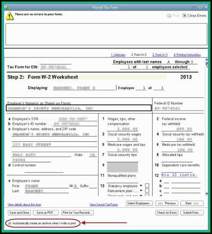This screenshot has width=212, height=234.
Task: Click Check for Errors button
Action: [167, 213]
